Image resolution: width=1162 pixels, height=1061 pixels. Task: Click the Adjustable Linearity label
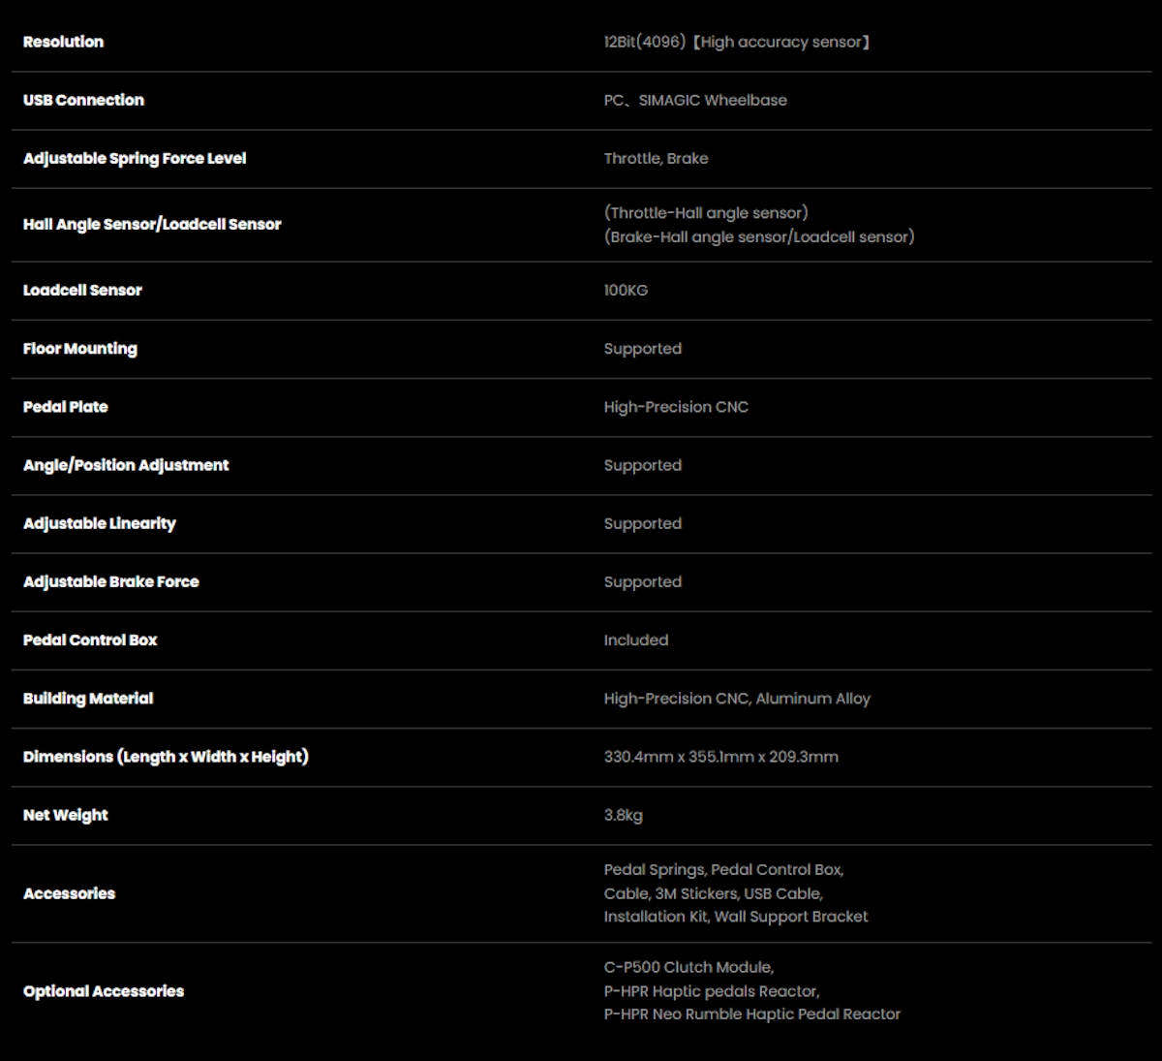coord(100,524)
